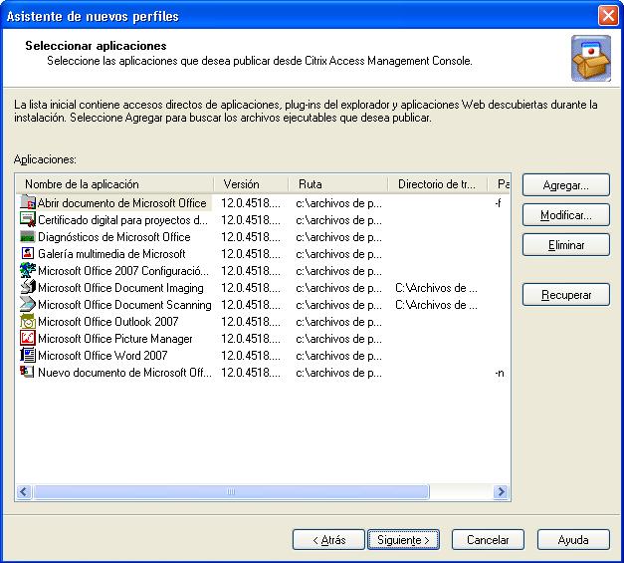Click the version cell of Outlook 2007 row
The width and height of the screenshot is (624, 563).
[251, 322]
